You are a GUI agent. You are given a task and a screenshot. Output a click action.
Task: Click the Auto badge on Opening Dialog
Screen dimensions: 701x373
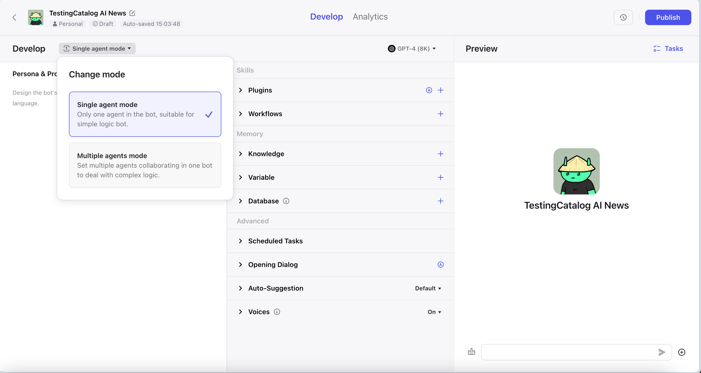point(440,264)
